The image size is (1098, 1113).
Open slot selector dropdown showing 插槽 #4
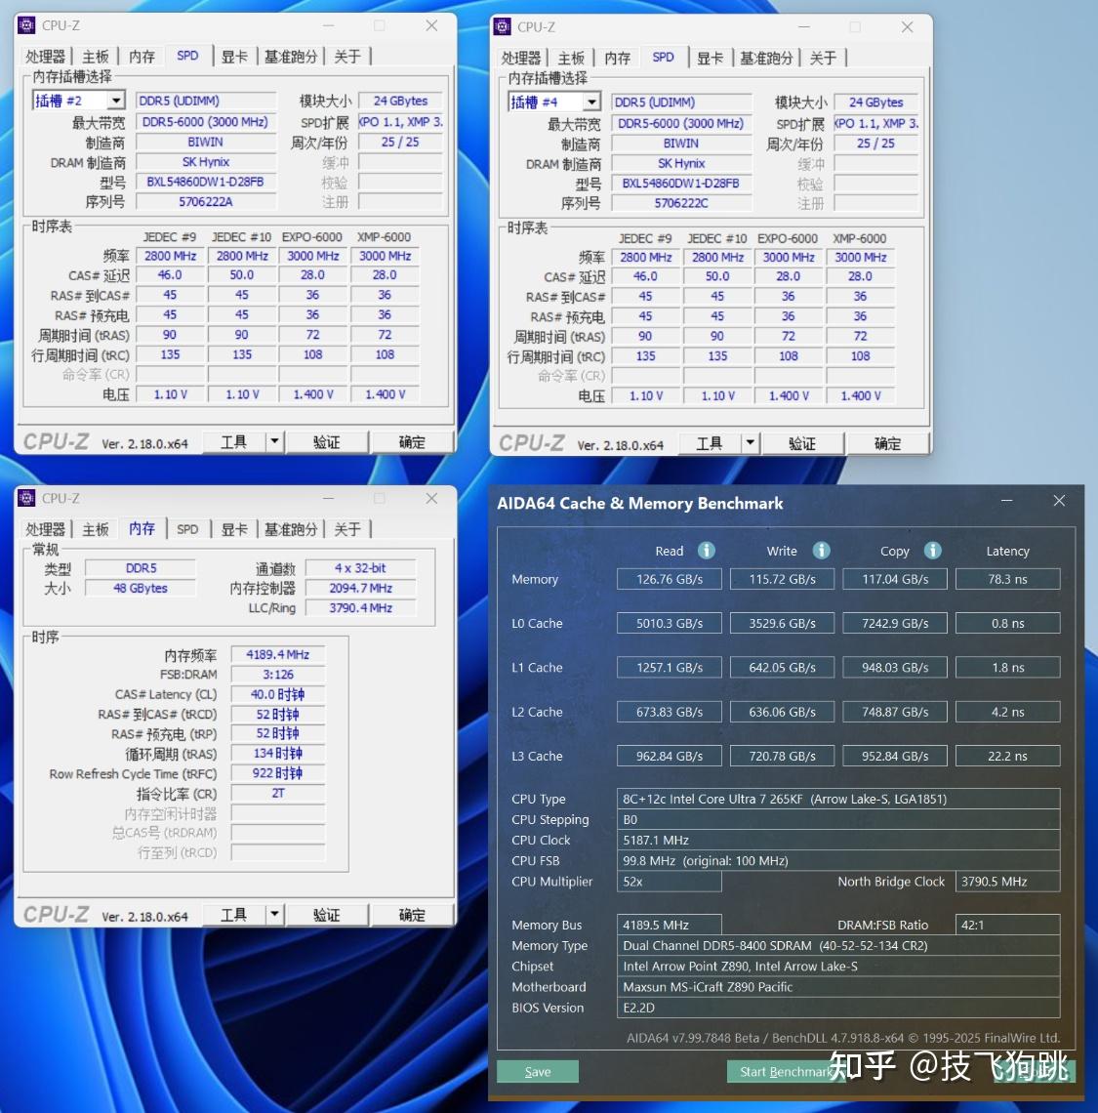click(591, 102)
